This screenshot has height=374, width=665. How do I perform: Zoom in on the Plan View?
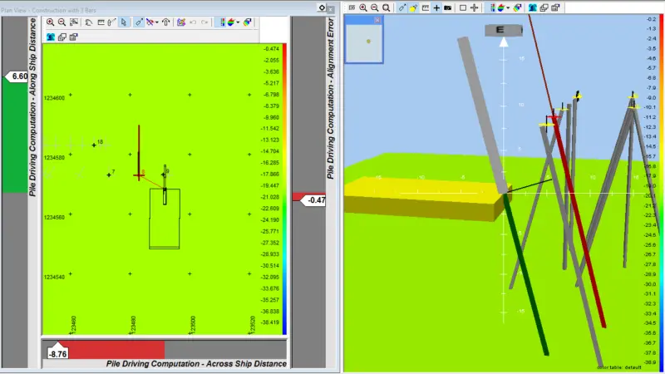pos(51,22)
